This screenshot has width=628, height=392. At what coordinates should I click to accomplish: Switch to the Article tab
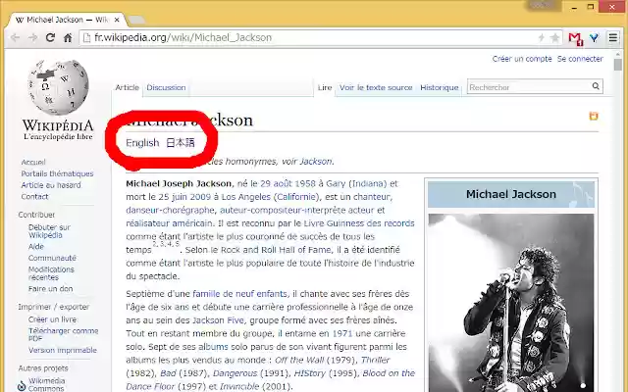point(127,87)
